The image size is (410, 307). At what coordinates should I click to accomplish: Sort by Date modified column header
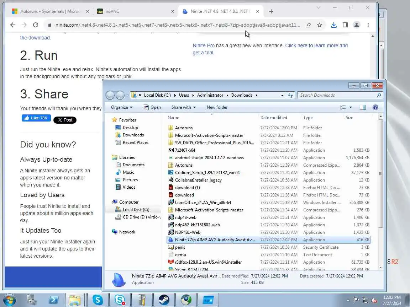[274, 118]
